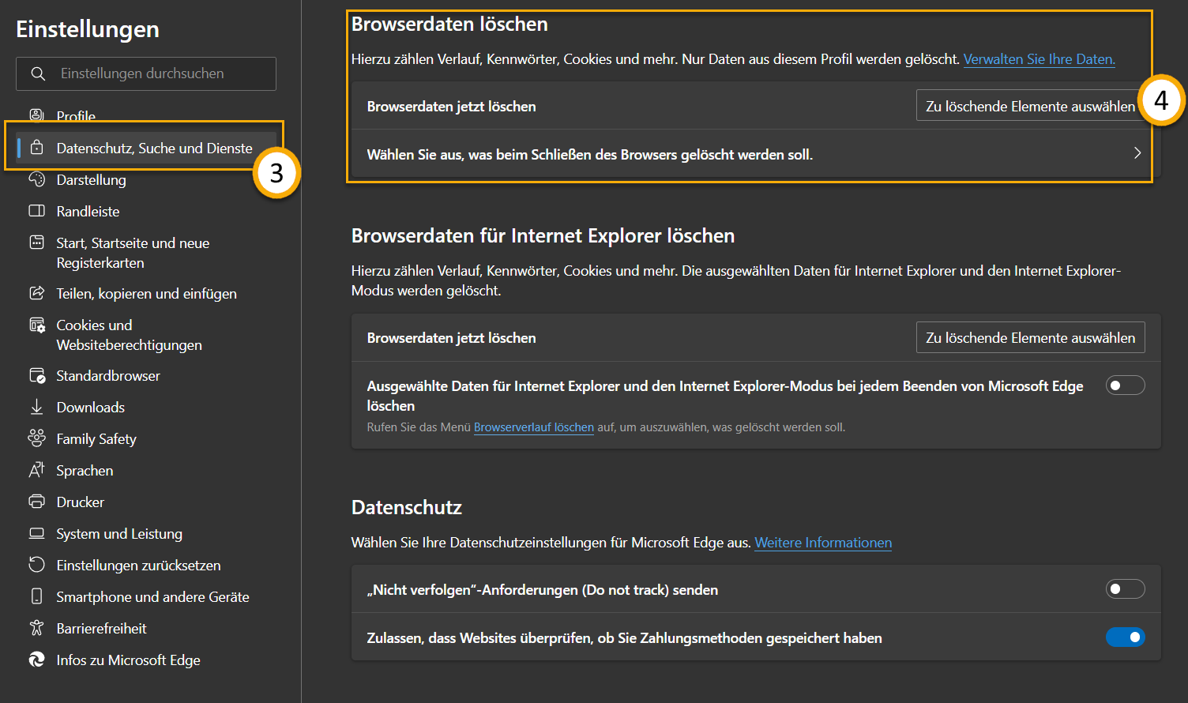
Task: Click the Downloads arrow icon
Action: [x=36, y=407]
